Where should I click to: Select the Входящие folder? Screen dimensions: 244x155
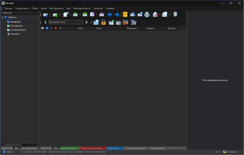coord(16,22)
